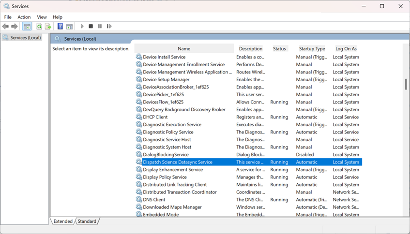Click the Restart Service icon
The image size is (410, 234).
109,26
